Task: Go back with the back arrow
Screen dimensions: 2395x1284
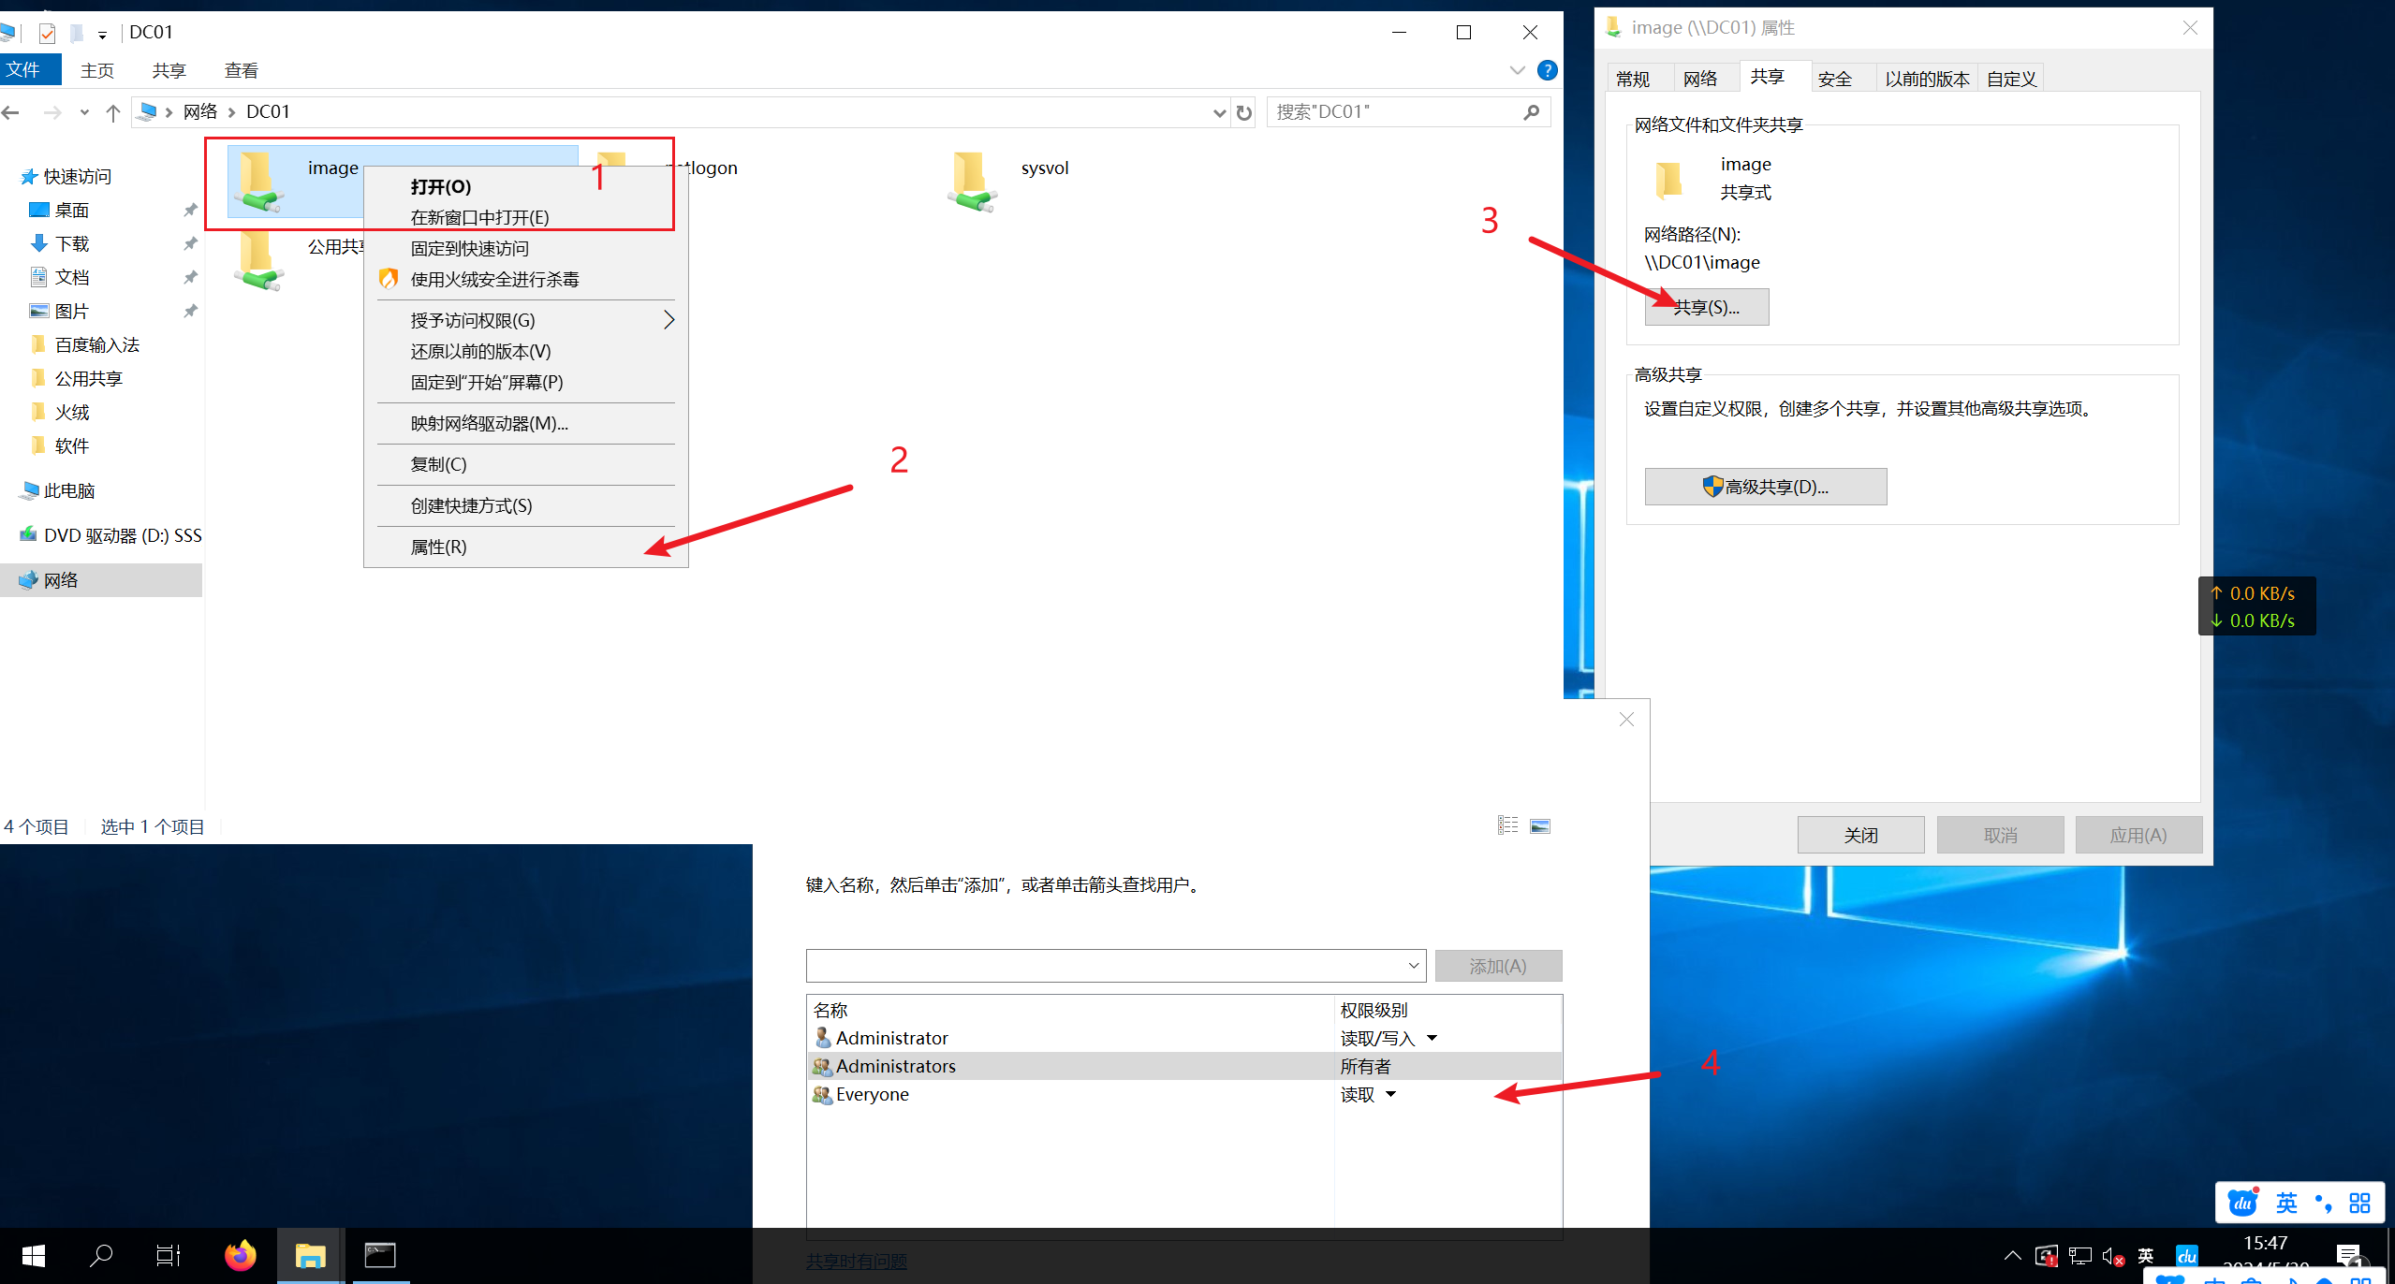Action: (x=11, y=112)
